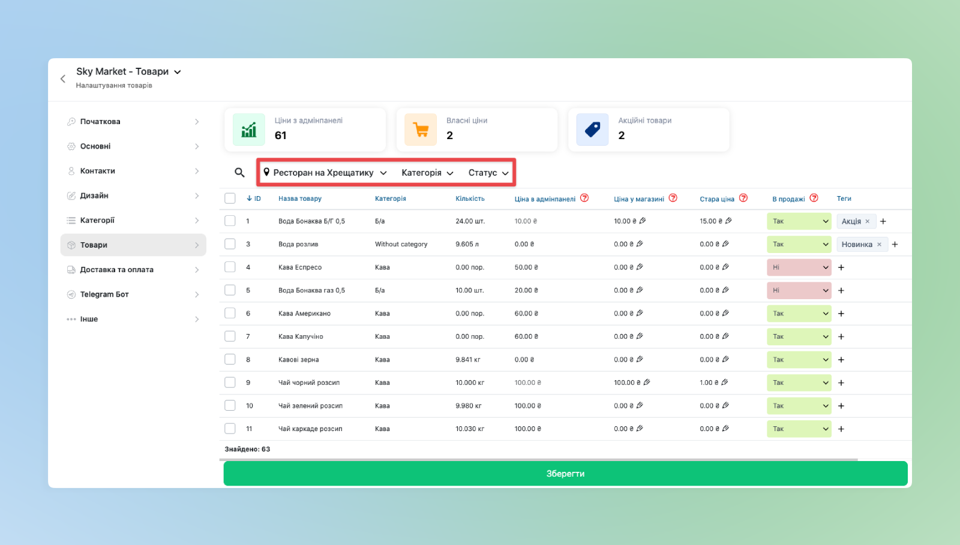Click the back arrow icon
Screen dimensions: 960x545
[63, 79]
